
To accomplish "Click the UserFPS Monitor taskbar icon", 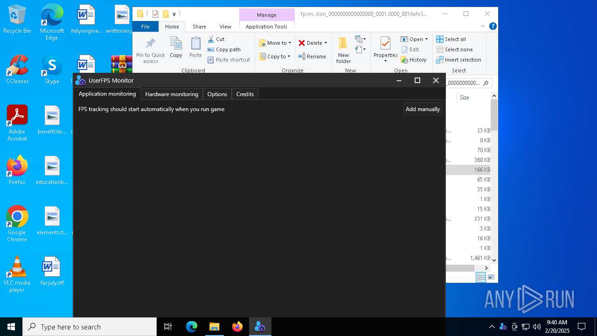I will point(260,327).
